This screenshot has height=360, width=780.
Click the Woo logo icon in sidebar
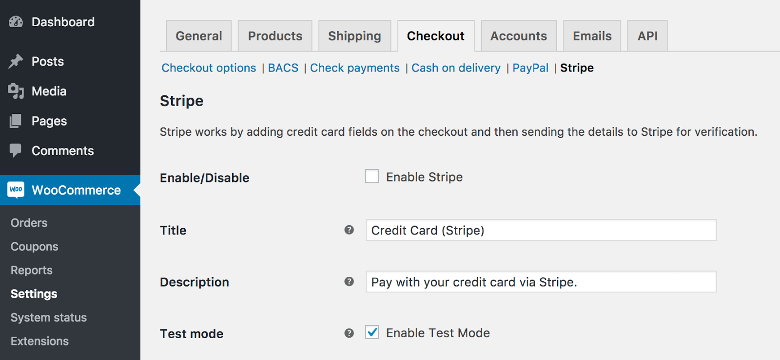coord(16,190)
